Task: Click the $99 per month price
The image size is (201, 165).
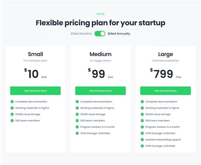Action: pos(100,73)
